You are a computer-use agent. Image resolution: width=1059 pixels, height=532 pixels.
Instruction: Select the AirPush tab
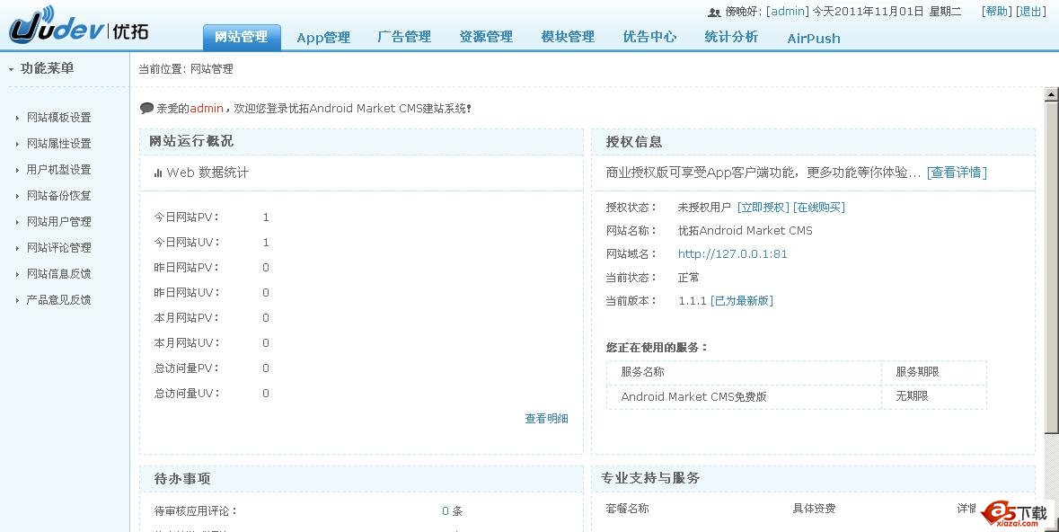tap(814, 38)
